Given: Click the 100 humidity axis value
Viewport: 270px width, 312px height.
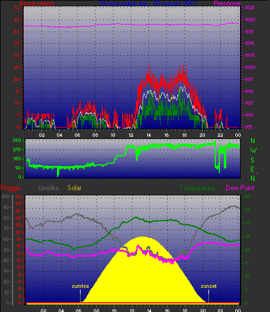Looking at the screenshot, I should 5,197.
